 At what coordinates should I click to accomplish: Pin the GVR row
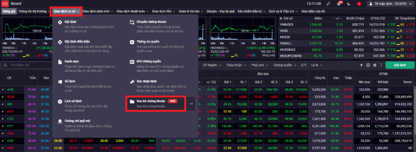[x=3, y=141]
